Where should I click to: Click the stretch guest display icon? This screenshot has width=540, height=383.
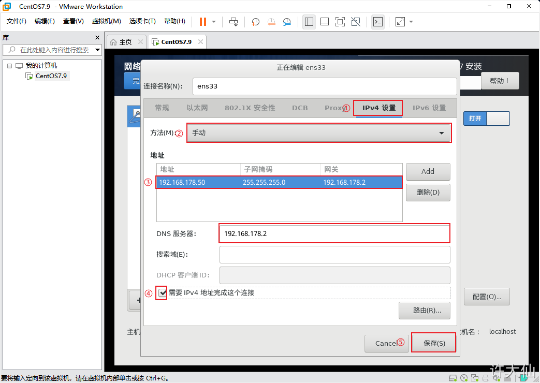pyautogui.click(x=400, y=22)
